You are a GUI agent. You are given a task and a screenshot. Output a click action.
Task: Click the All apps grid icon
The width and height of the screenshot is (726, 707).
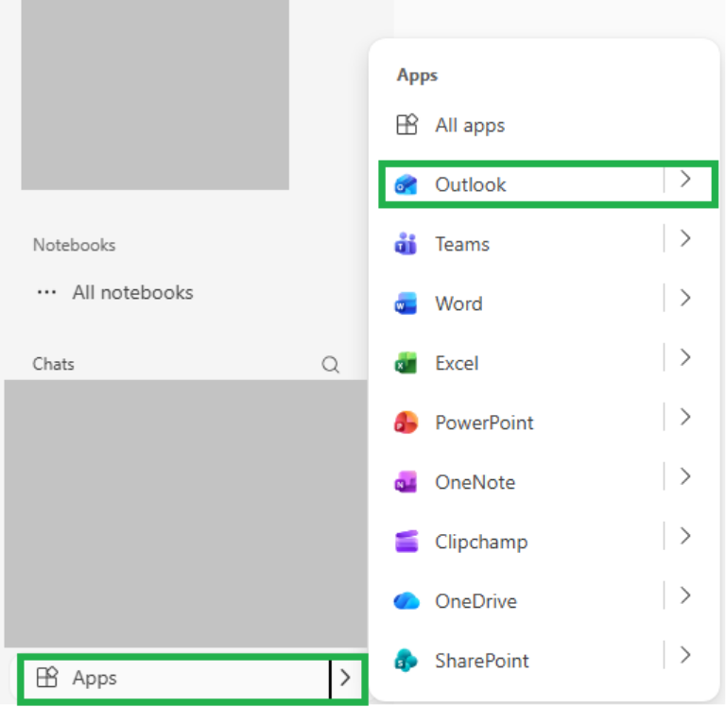click(407, 125)
